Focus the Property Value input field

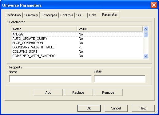coord(120,79)
